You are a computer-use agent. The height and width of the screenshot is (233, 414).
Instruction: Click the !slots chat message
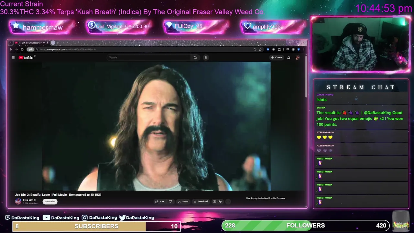(321, 100)
